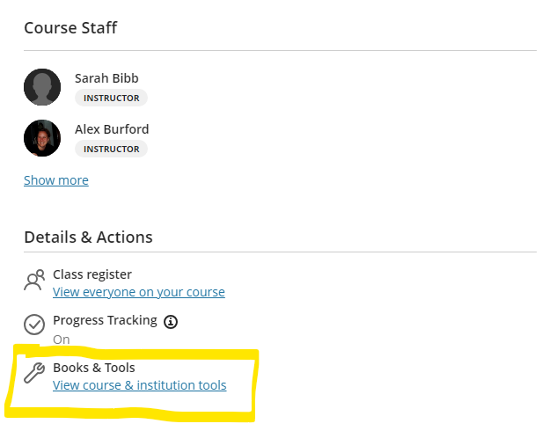Click inside the yellow highlighted Books & Tools box
The width and height of the screenshot is (542, 431).
click(x=131, y=383)
